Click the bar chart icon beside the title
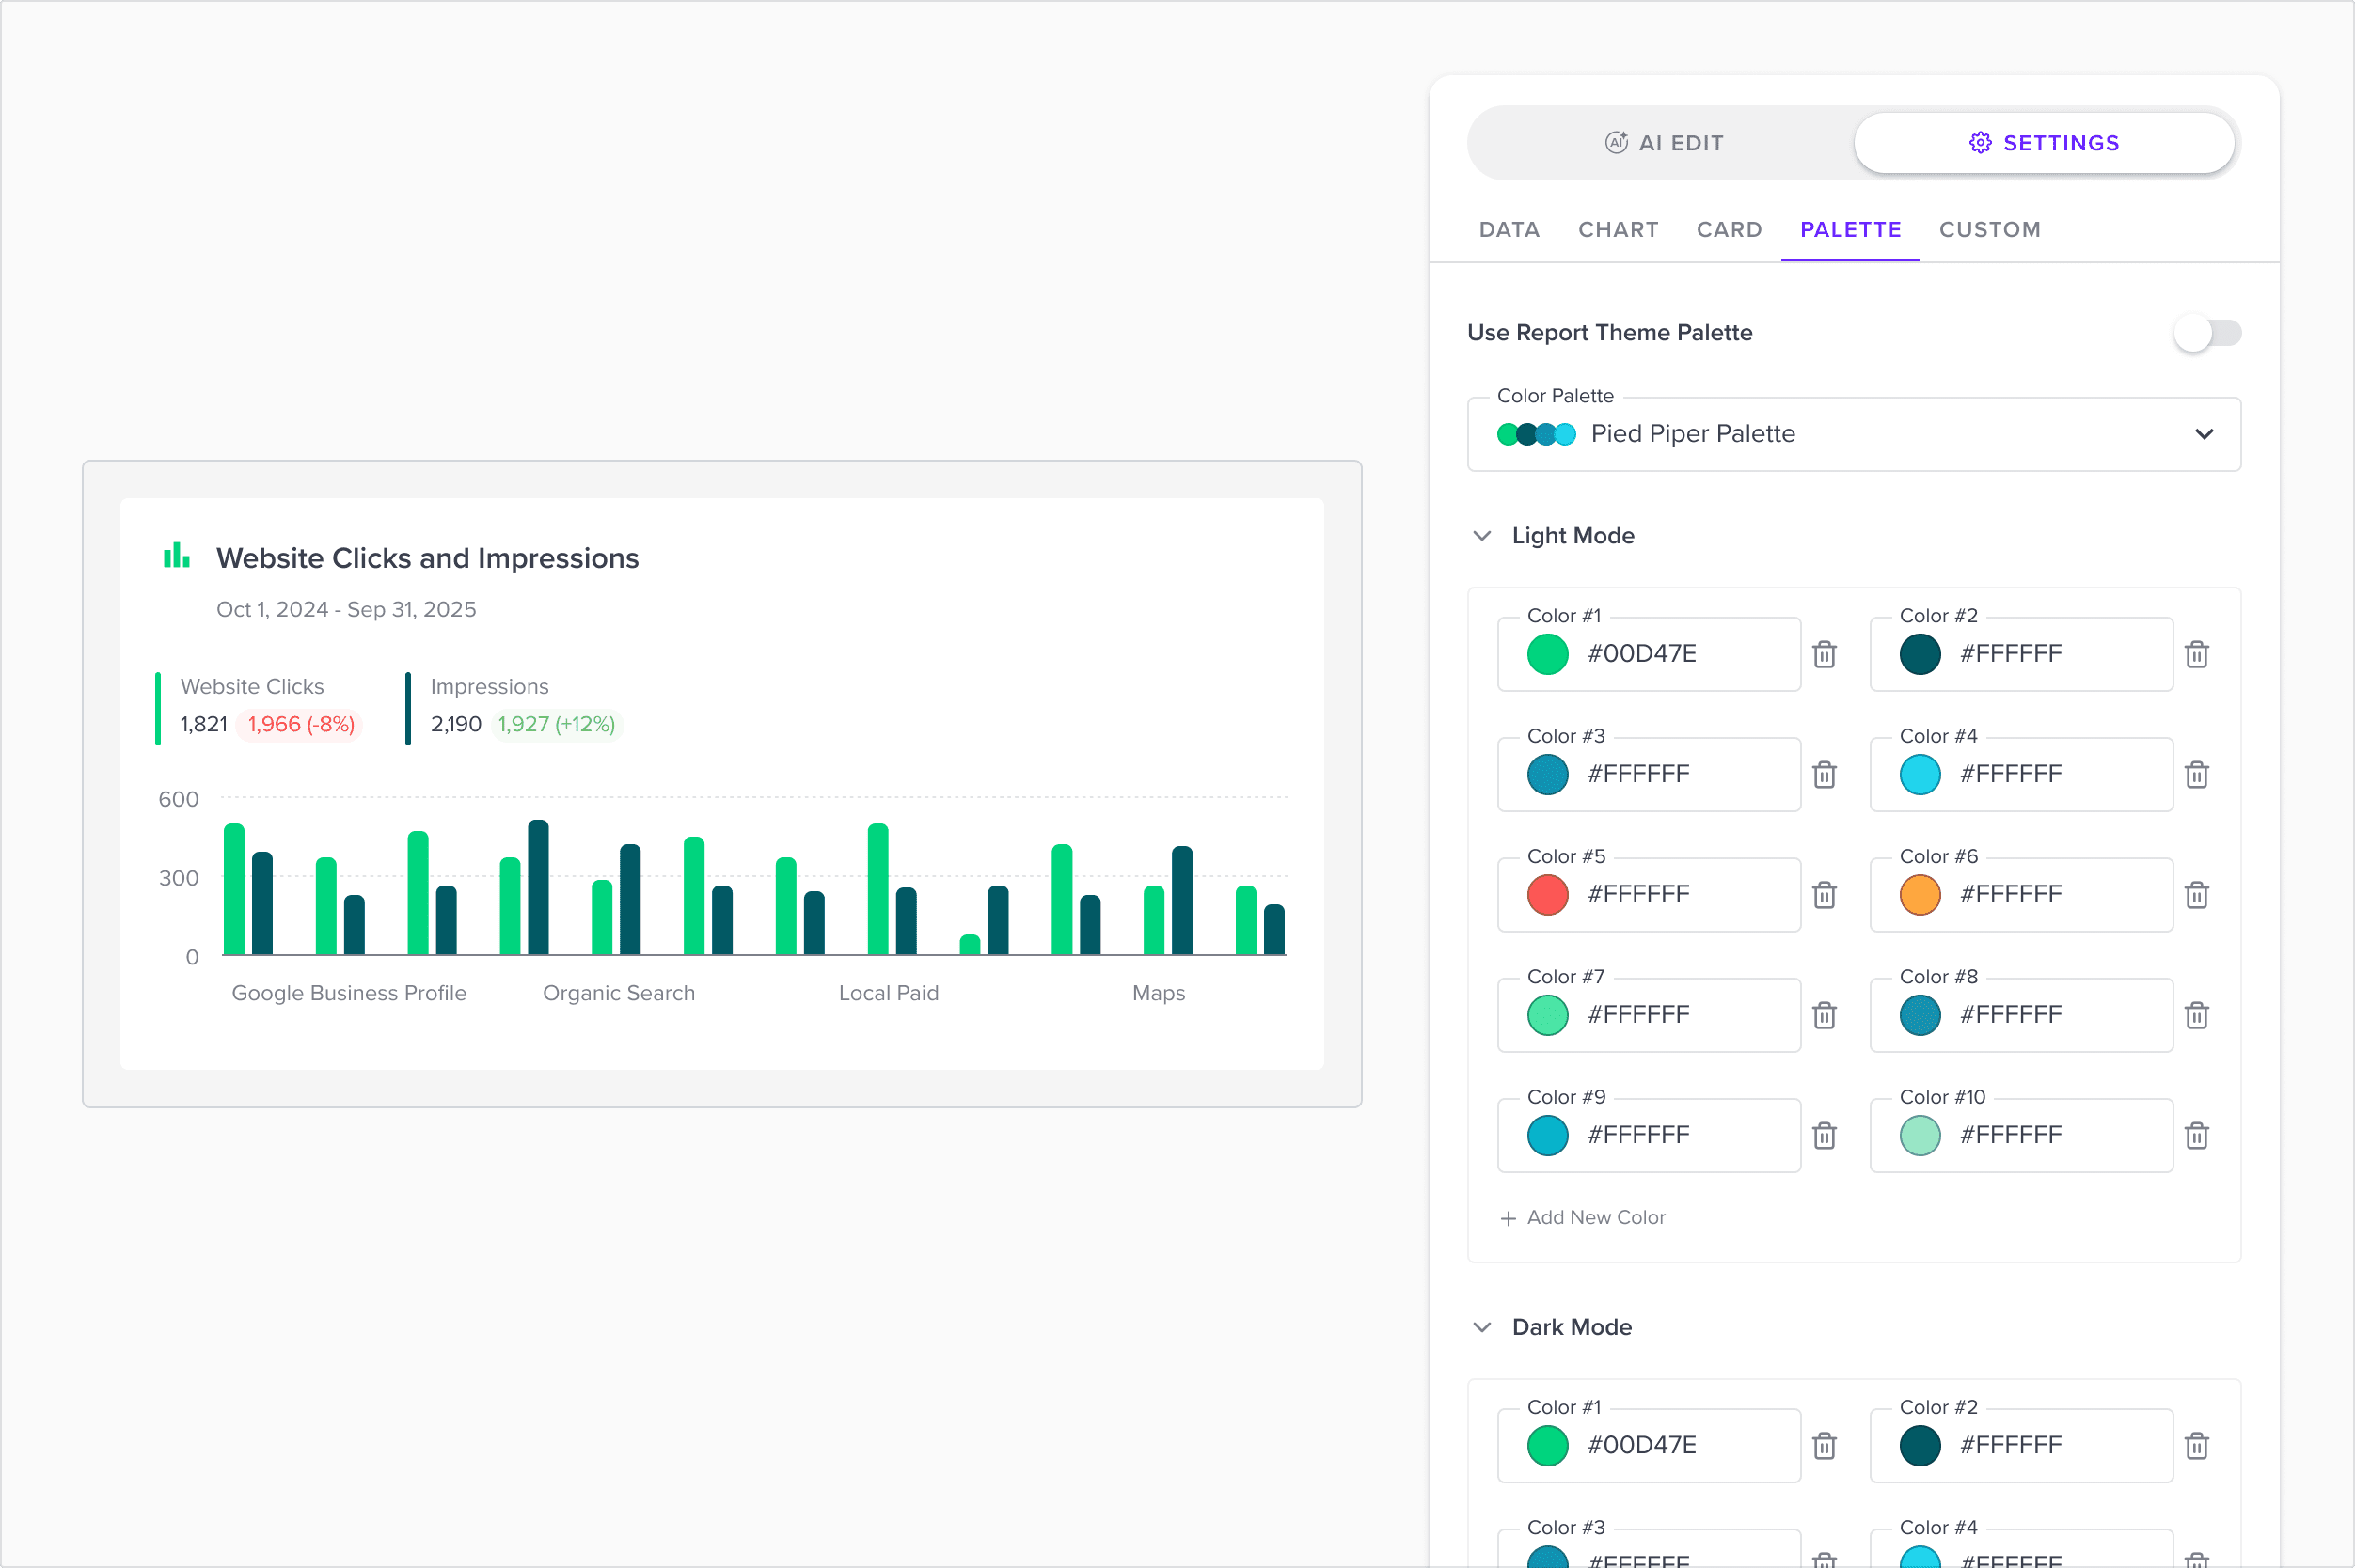The image size is (2355, 1568). (176, 556)
